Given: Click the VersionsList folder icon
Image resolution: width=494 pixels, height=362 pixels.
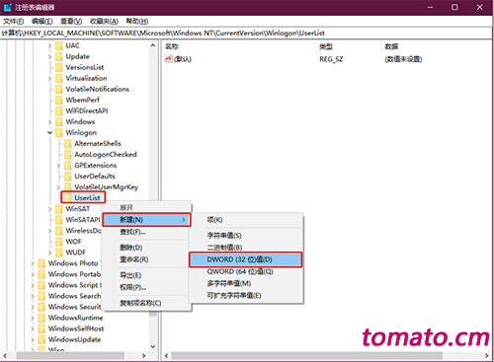Looking at the screenshot, I should click(59, 67).
